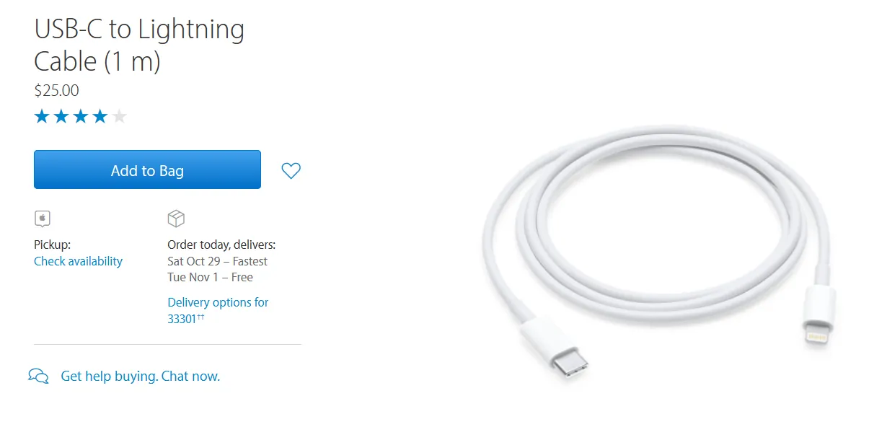The height and width of the screenshot is (427, 887).
Task: Click the $25.00 price text
Action: coord(56,91)
